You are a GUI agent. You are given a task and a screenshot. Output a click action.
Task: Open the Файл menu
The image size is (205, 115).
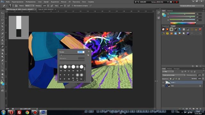tap(8, 2)
